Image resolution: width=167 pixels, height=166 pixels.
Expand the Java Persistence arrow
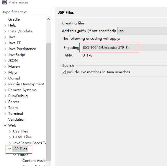click(5, 49)
